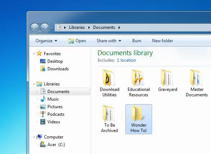211x154 pixels.
Task: Open the recent pages dropdown arrow
Action: (52, 27)
